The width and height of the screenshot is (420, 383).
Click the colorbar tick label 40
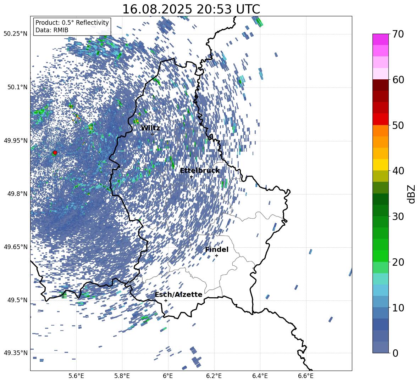point(398,171)
